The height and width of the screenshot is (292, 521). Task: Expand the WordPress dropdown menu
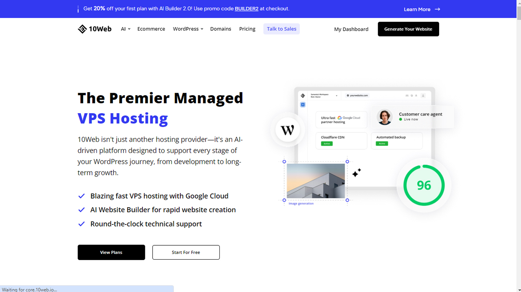pyautogui.click(x=188, y=29)
